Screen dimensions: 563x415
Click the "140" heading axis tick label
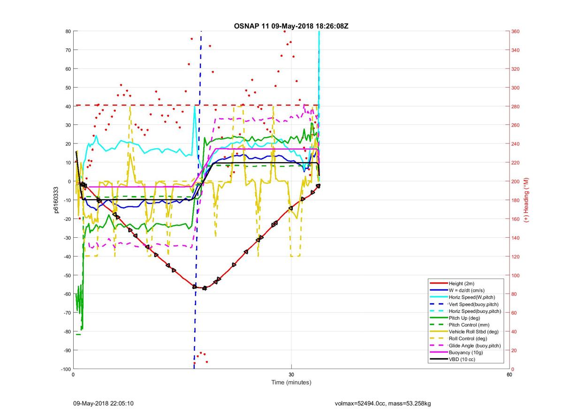coord(516,238)
